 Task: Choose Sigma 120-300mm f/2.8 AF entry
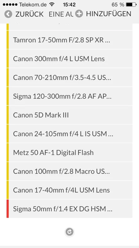coord(70,96)
